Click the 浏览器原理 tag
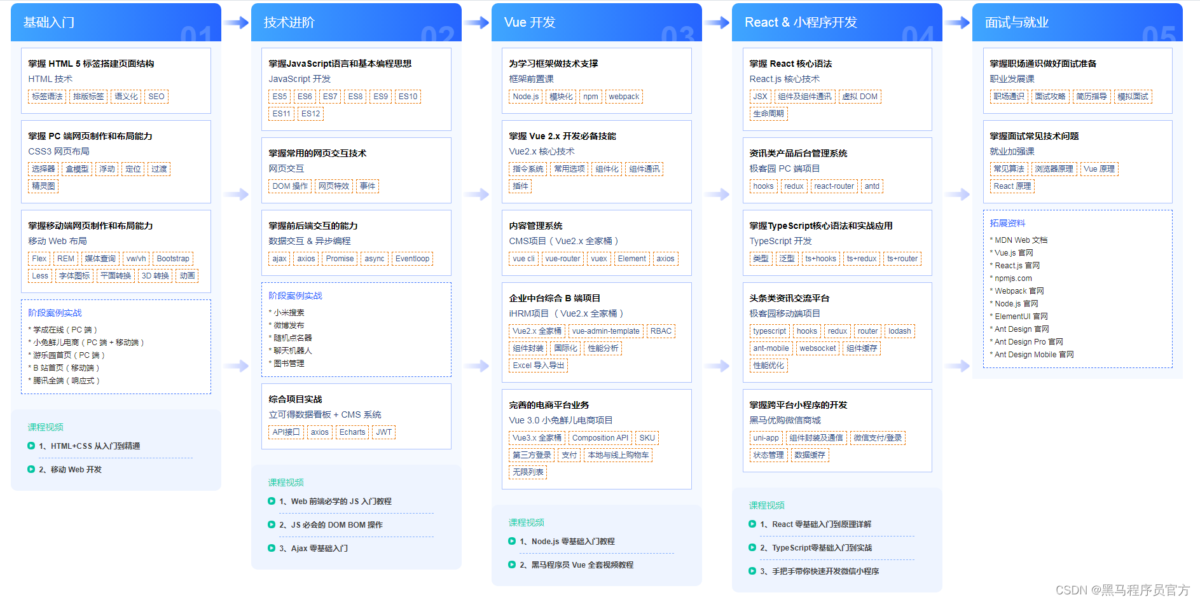 [x=1053, y=169]
